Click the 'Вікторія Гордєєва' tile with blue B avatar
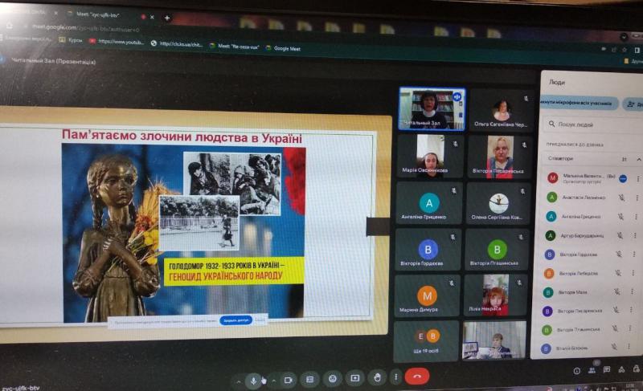 pyautogui.click(x=428, y=250)
